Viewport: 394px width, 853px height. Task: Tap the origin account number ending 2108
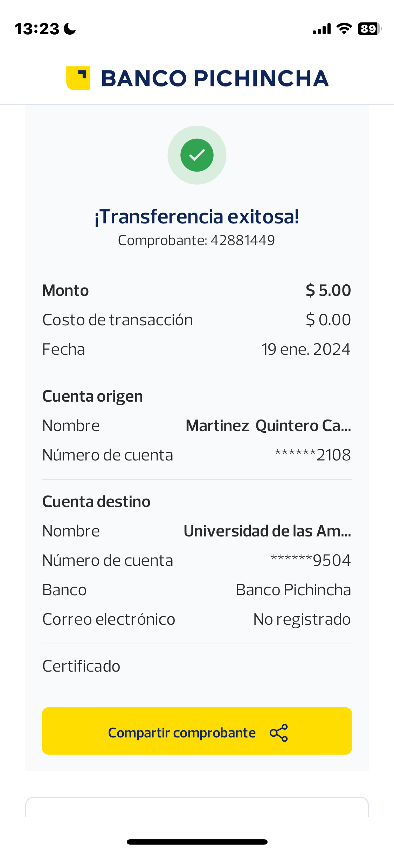point(312,455)
